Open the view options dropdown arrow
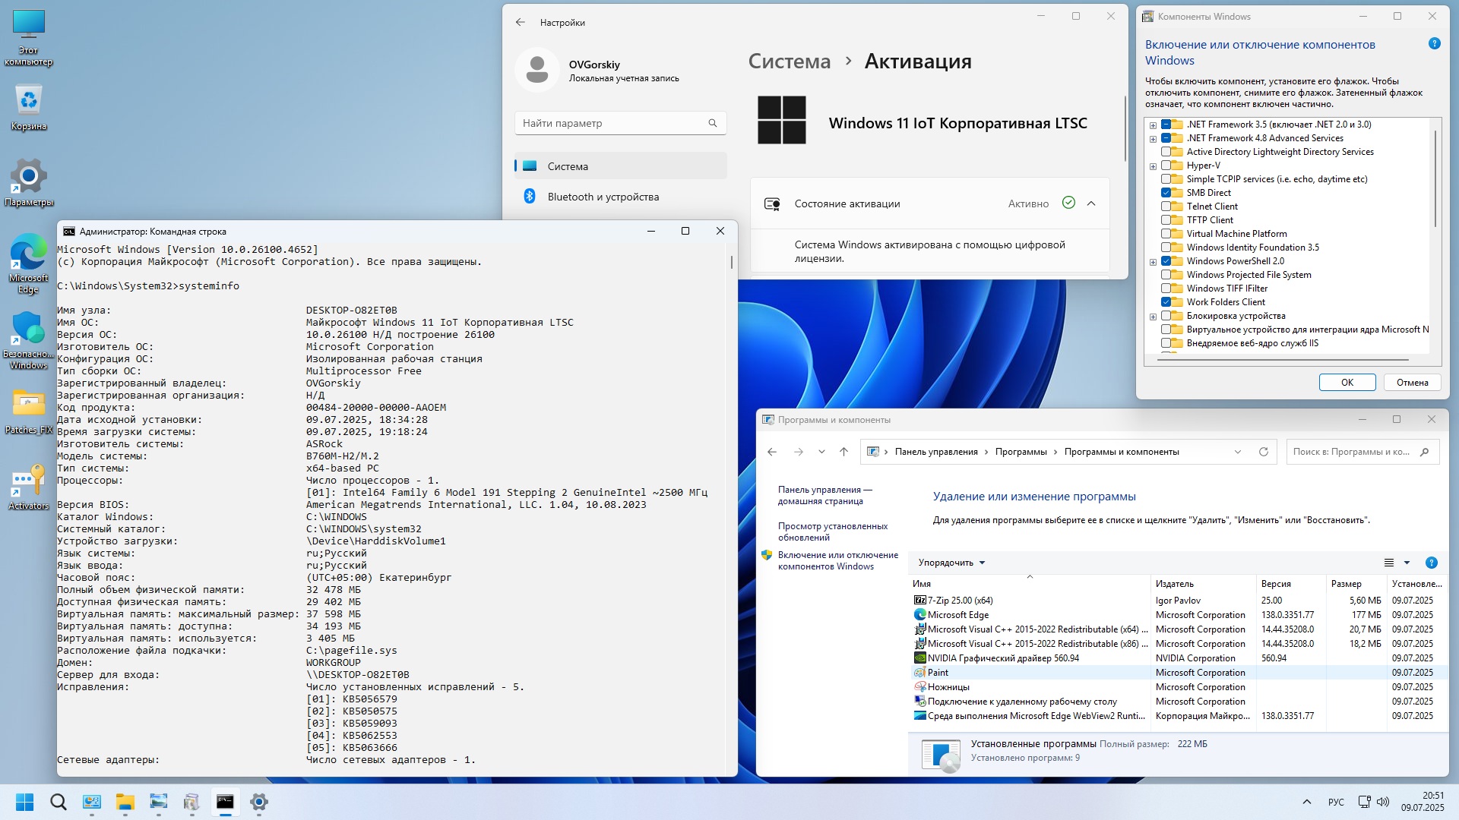This screenshot has height=820, width=1459. (1407, 563)
